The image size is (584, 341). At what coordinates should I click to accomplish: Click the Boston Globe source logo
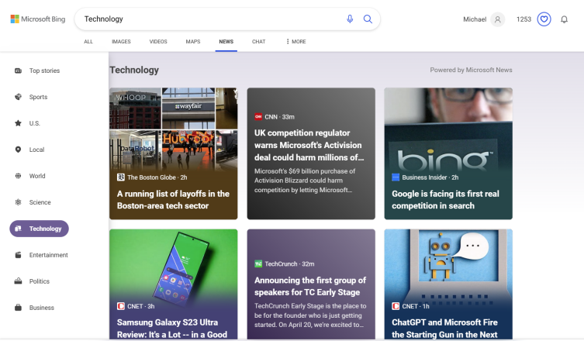click(x=121, y=177)
